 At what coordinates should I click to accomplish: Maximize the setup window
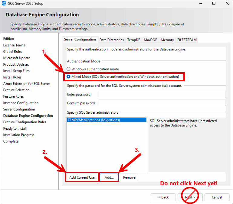coord(214,4)
